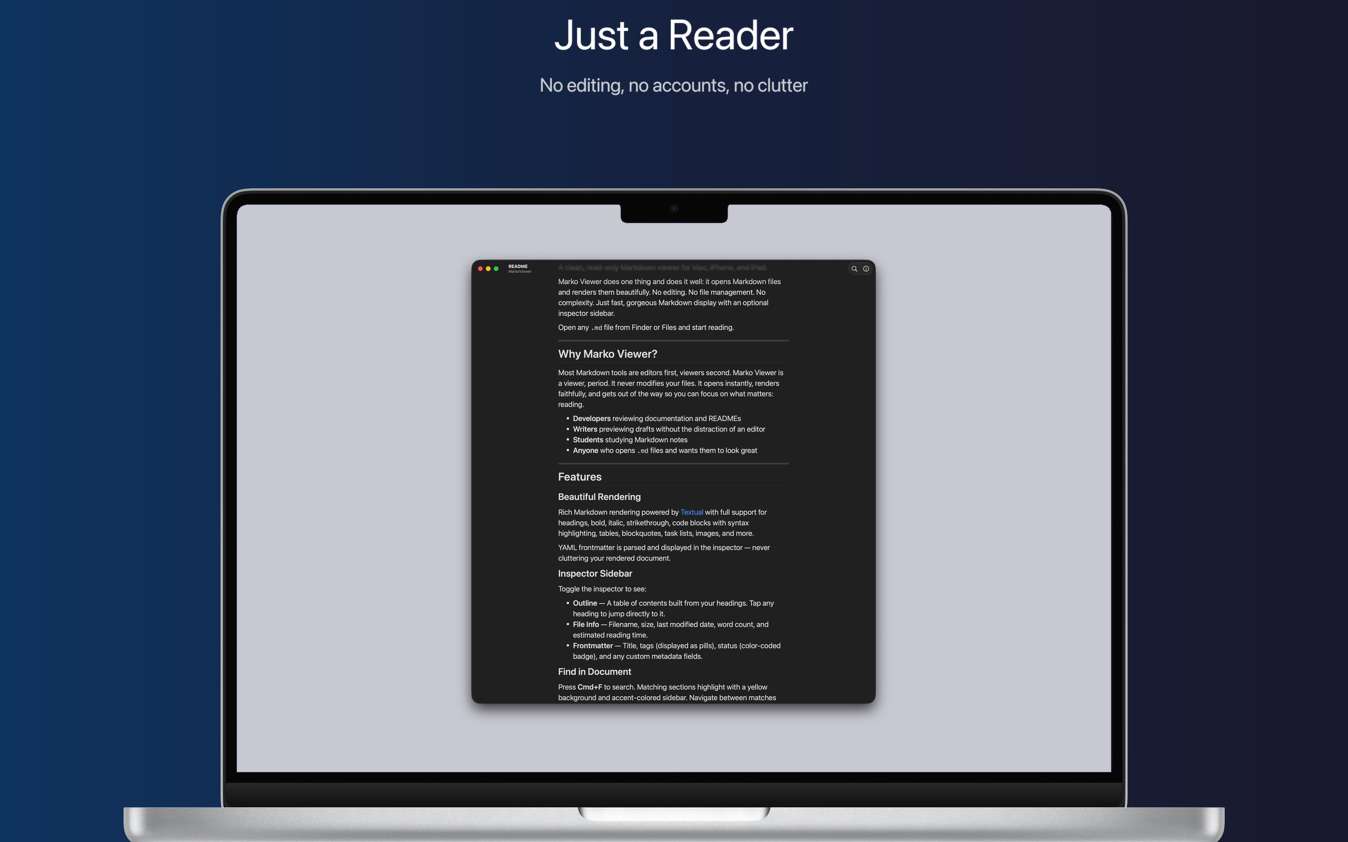Click the 'Why Marko Viewer?' heading
1348x842 pixels.
(x=608, y=354)
